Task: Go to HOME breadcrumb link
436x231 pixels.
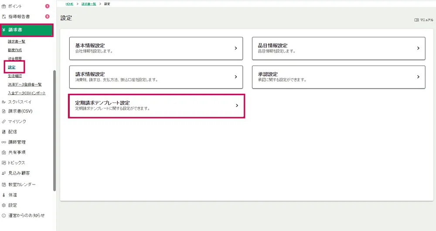Action: pos(69,4)
